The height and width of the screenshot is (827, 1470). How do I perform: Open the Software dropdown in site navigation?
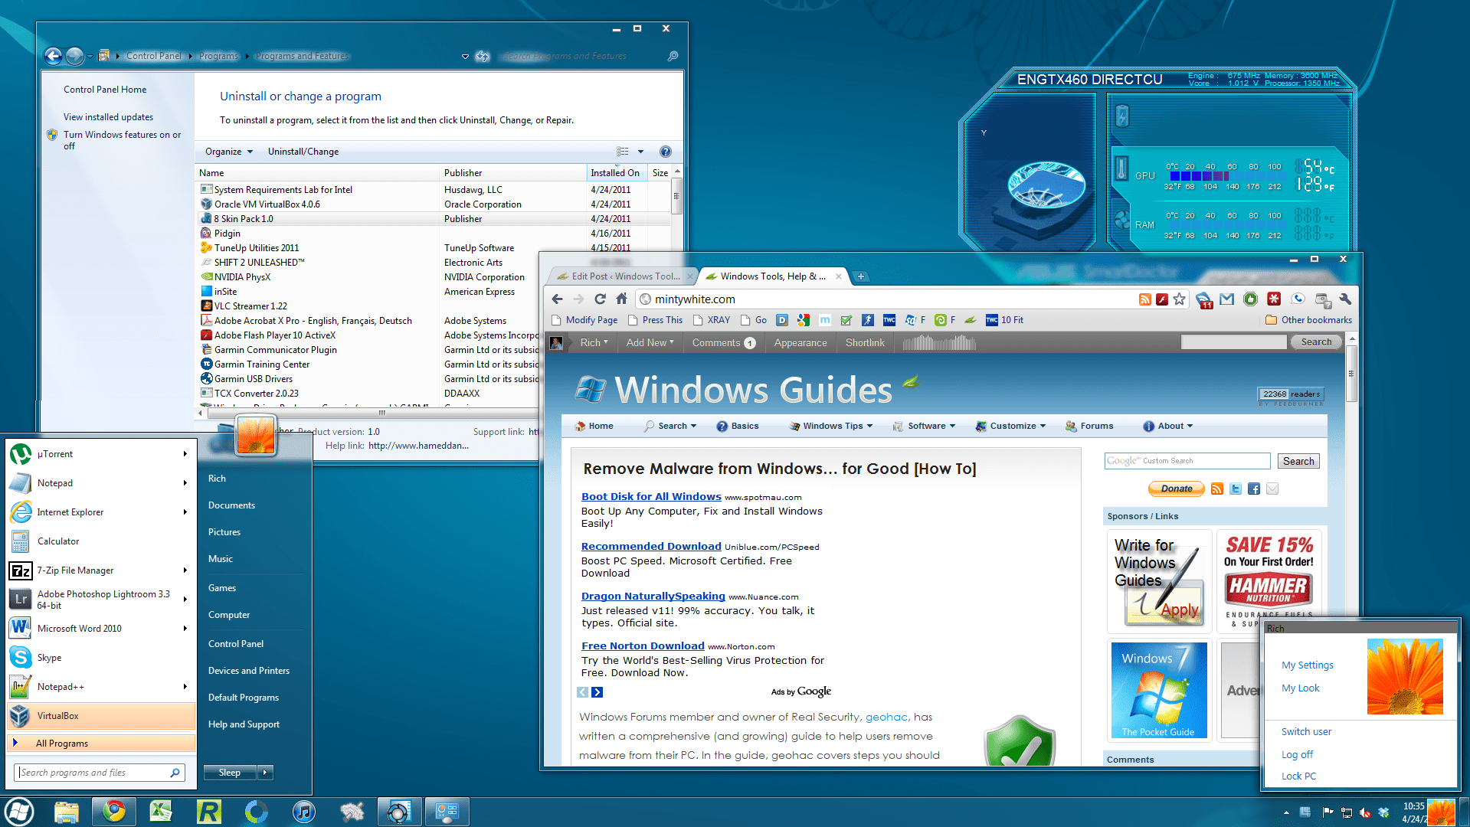[x=924, y=426]
